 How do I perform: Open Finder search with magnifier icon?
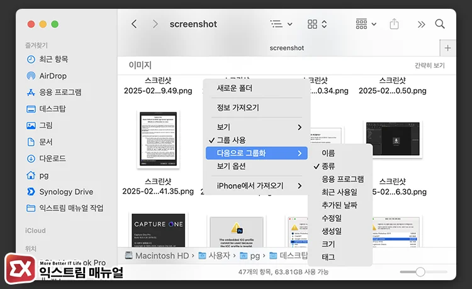click(x=440, y=24)
